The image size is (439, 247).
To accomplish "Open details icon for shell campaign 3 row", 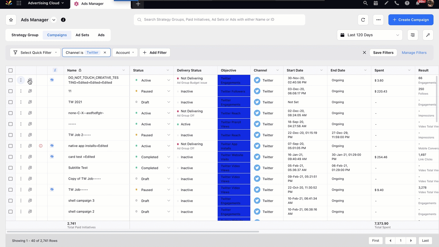I will pyautogui.click(x=30, y=201).
